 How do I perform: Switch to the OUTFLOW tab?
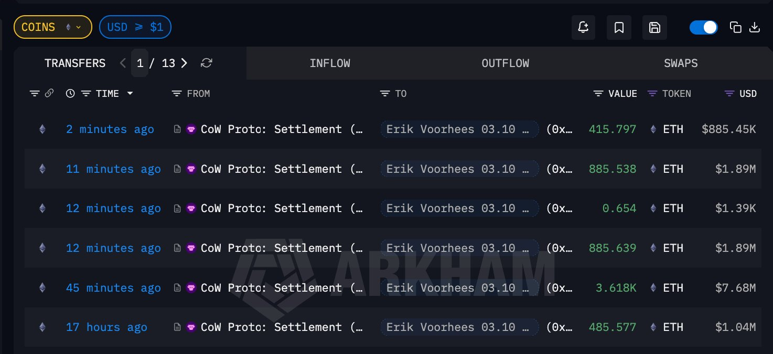click(505, 63)
